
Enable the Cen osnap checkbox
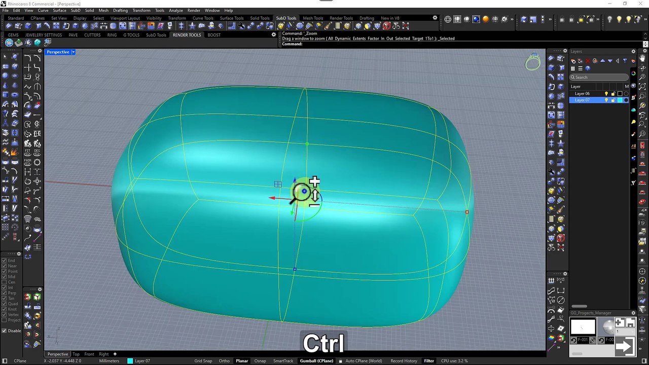[x=4, y=282]
